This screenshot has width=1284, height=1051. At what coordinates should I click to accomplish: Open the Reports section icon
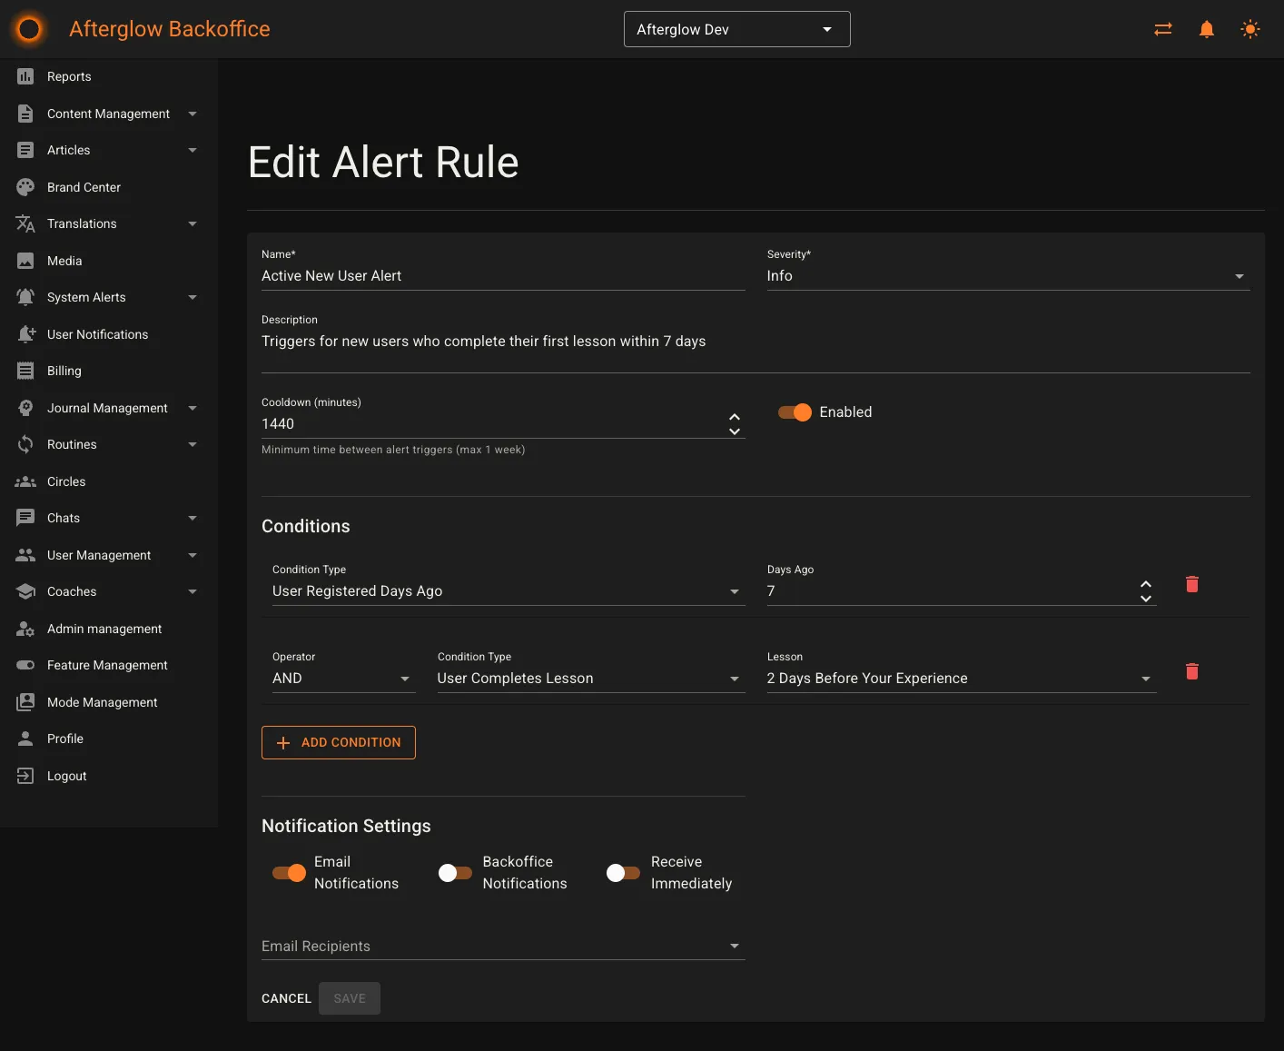25,76
